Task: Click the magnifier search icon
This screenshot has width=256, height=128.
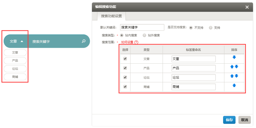Action: (x=83, y=41)
